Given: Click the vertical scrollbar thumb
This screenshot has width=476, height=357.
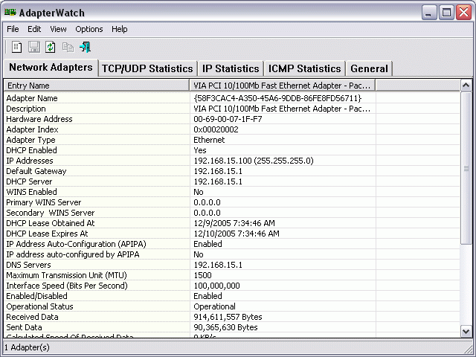Looking at the screenshot, I should 466,168.
